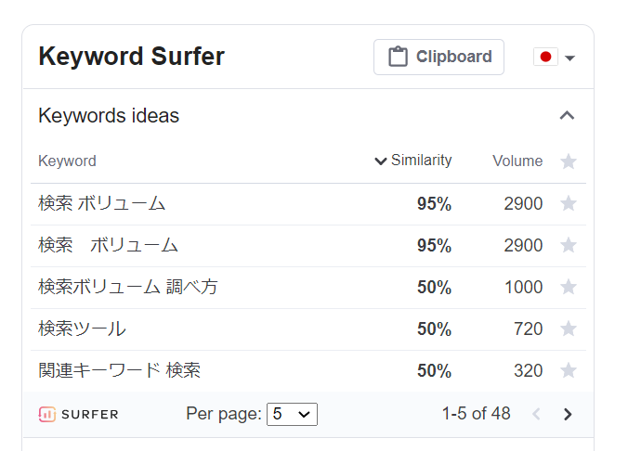Collapse the Keywords ideas section

click(x=567, y=116)
